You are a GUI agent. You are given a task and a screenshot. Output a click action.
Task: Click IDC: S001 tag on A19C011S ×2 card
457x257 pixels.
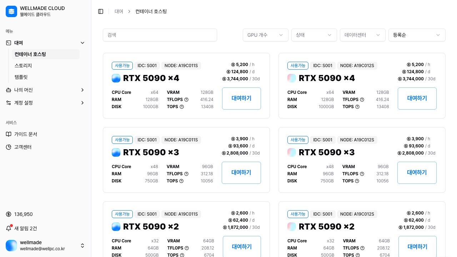click(x=147, y=214)
